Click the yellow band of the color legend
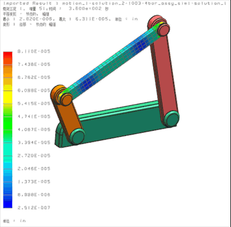Image resolution: width=231 pixels, height=227 pixels. pos(8,97)
